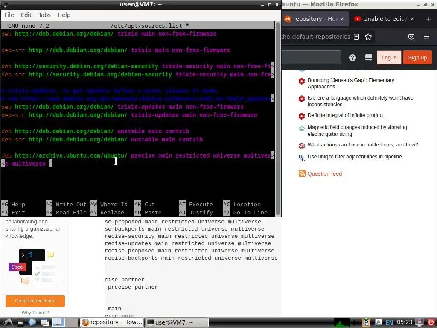Open 'Bounding Jensen's Gap: Elementary Approaches' link
The image size is (437, 328).
coord(351,83)
